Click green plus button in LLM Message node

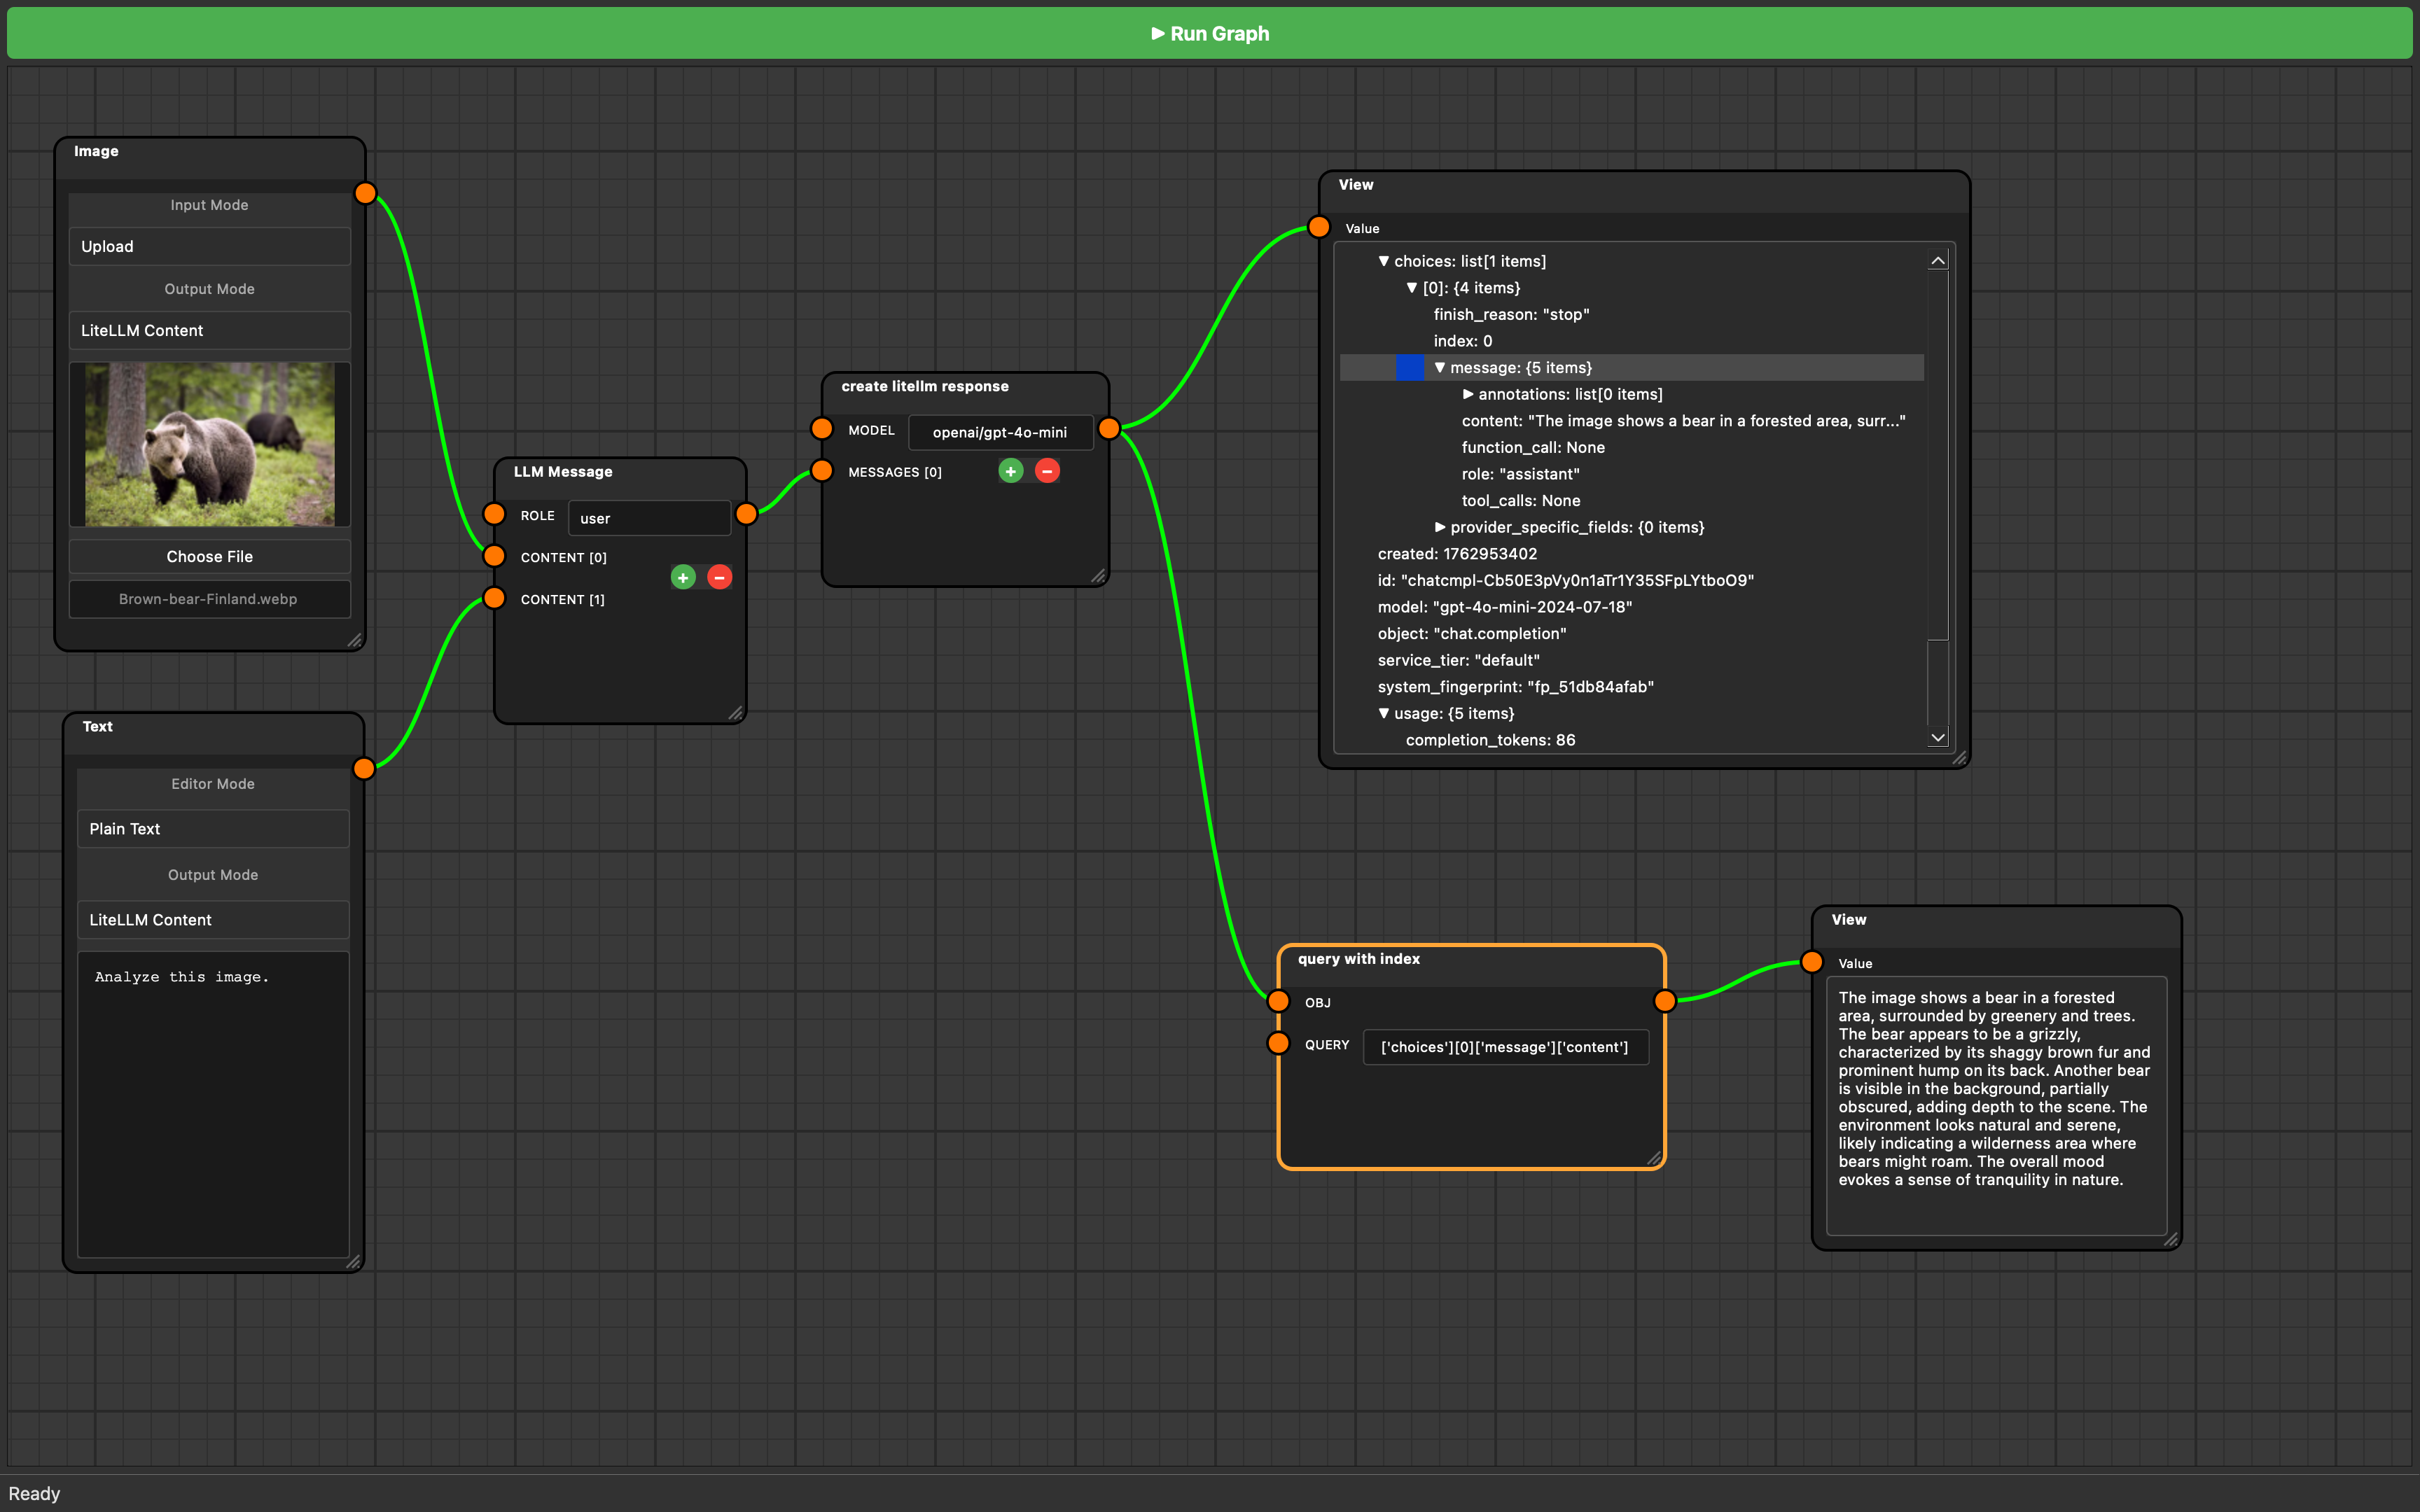pos(683,577)
